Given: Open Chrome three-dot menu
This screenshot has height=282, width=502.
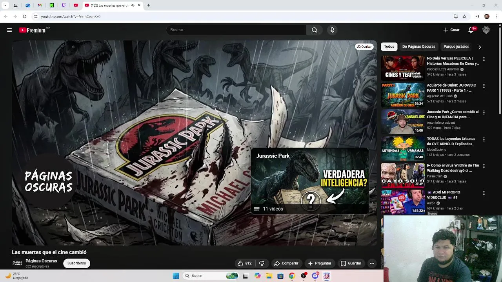Looking at the screenshot, I should coord(497,16).
